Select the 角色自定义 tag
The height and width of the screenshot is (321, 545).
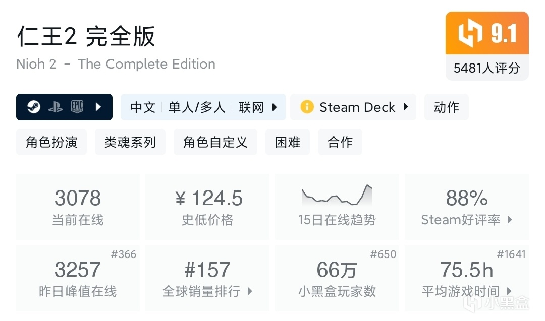pyautogui.click(x=215, y=142)
